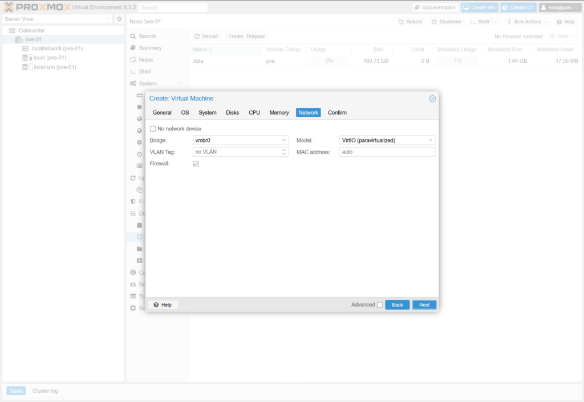Viewport: 584px width, 402px height.
Task: Click the Back button
Action: pyautogui.click(x=397, y=304)
